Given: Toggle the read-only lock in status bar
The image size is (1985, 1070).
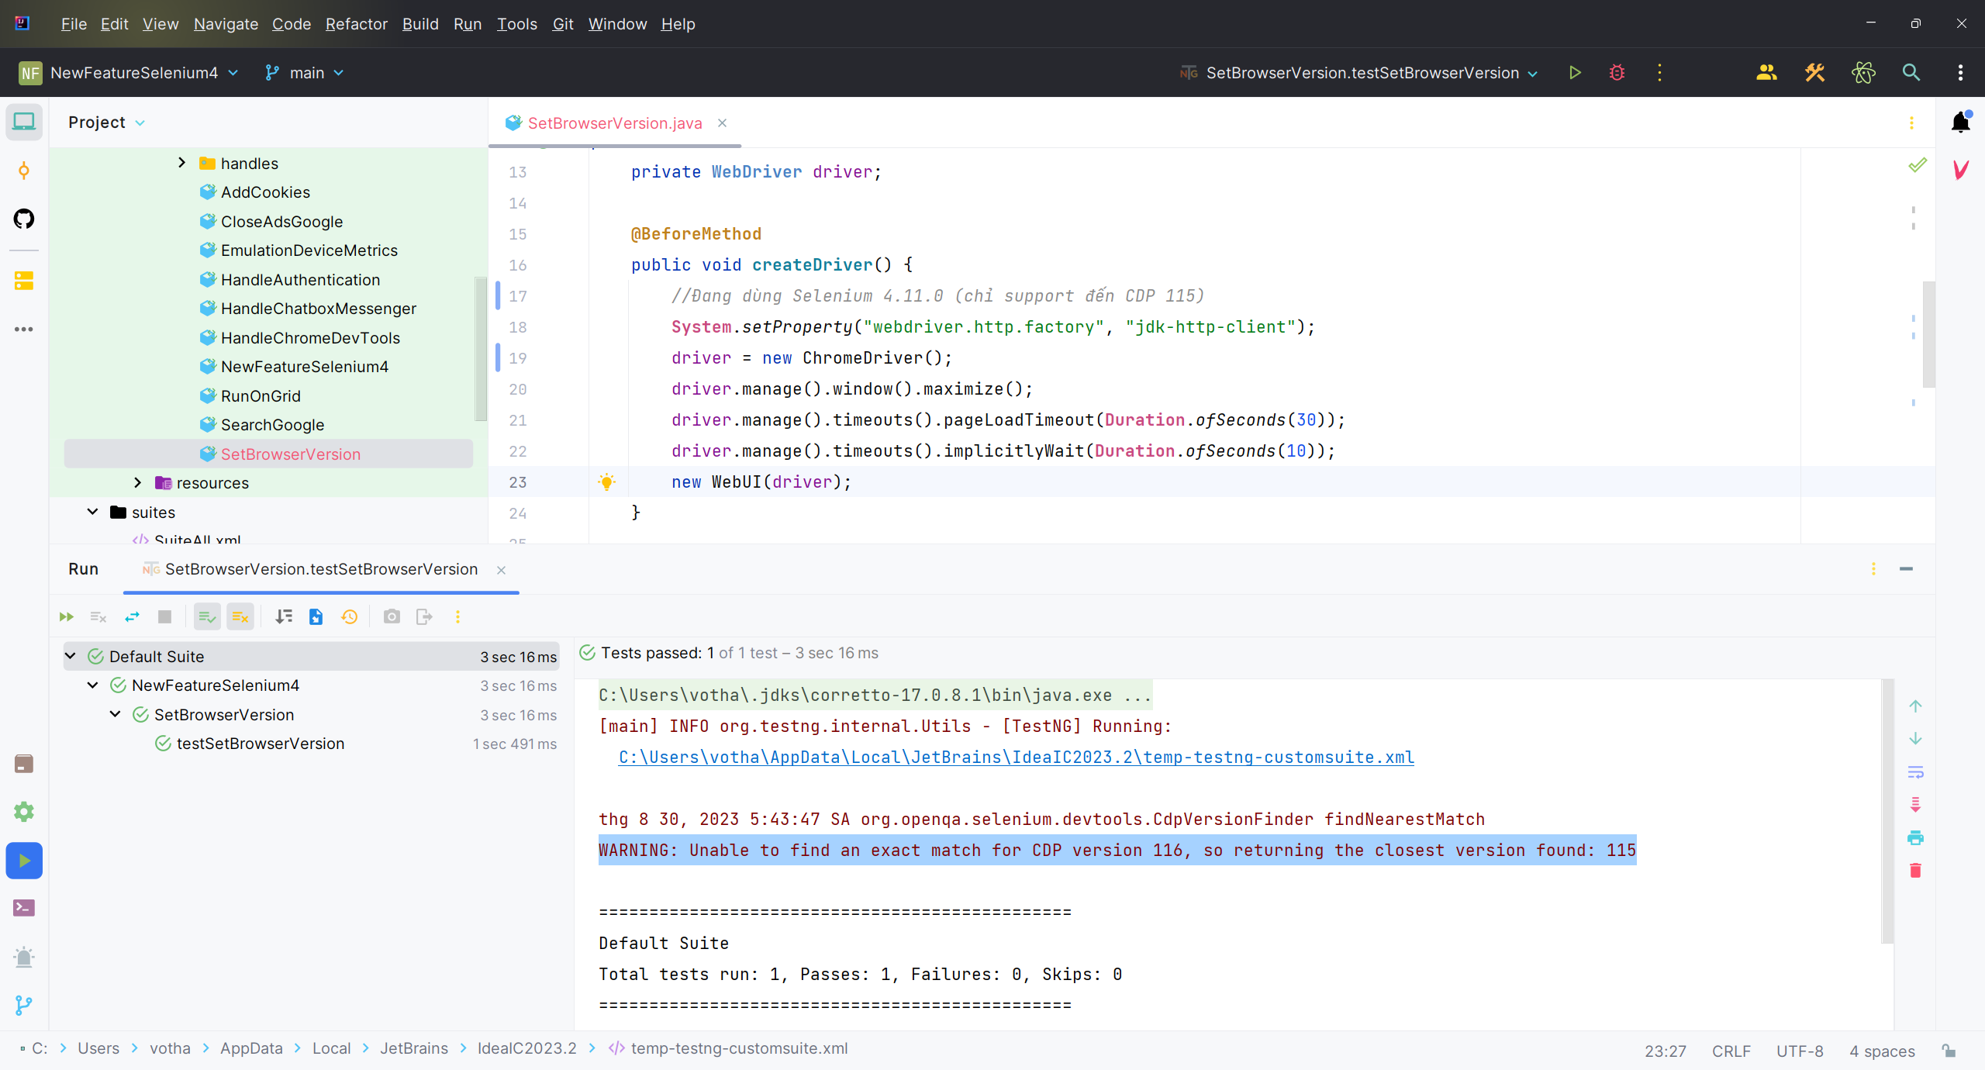Looking at the screenshot, I should (x=1949, y=1051).
